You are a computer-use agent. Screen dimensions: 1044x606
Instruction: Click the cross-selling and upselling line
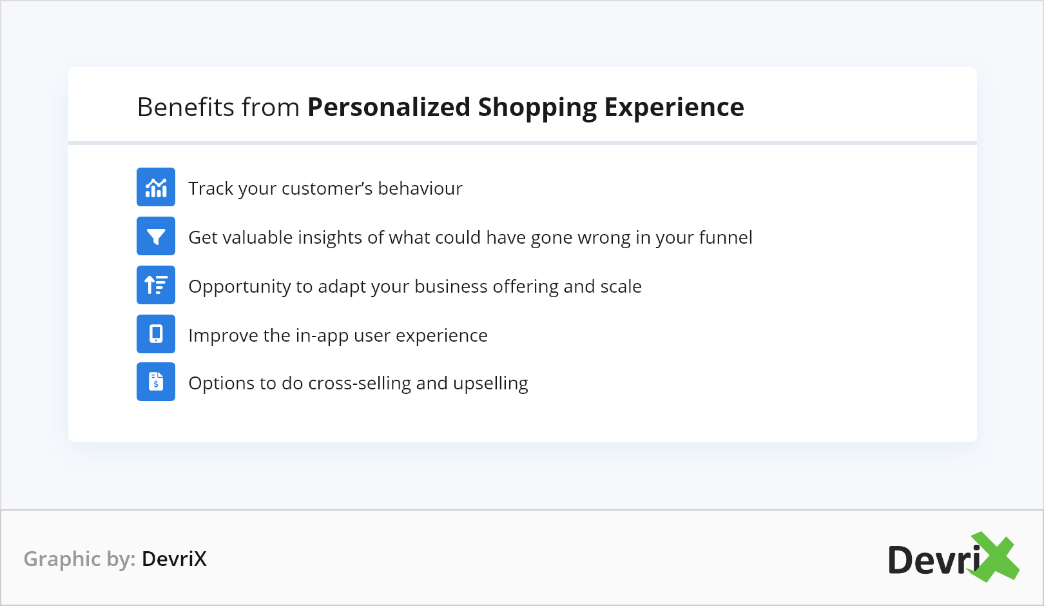pos(358,383)
